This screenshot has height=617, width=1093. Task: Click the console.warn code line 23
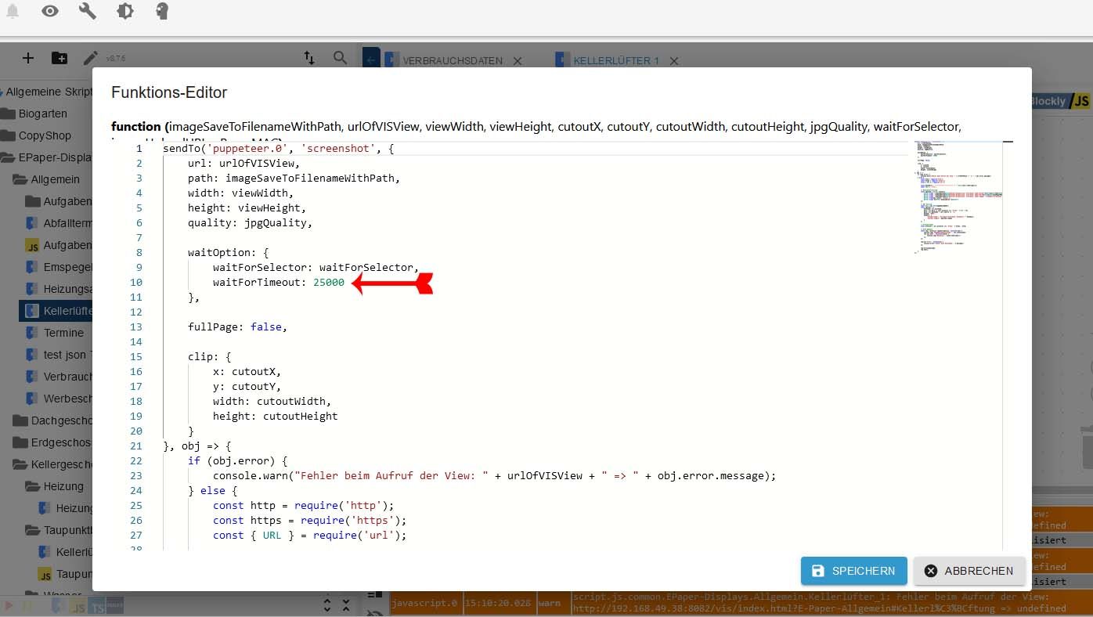494,475
